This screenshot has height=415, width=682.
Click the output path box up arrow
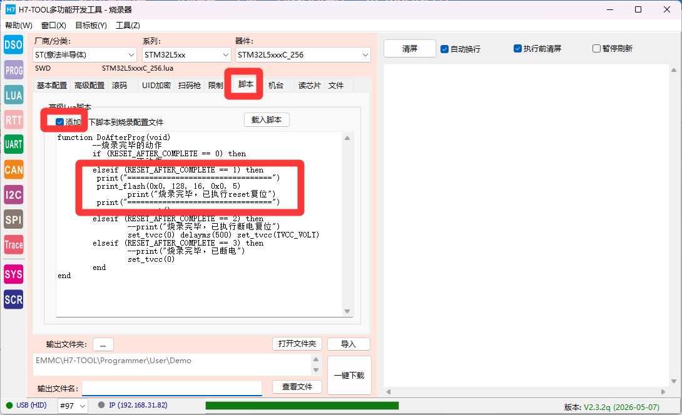coord(316,359)
